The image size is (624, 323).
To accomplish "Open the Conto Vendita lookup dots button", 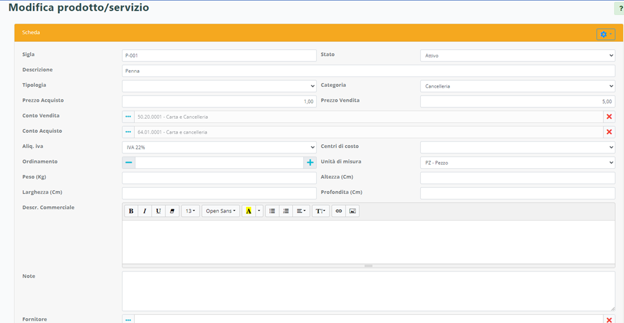I will pyautogui.click(x=129, y=117).
